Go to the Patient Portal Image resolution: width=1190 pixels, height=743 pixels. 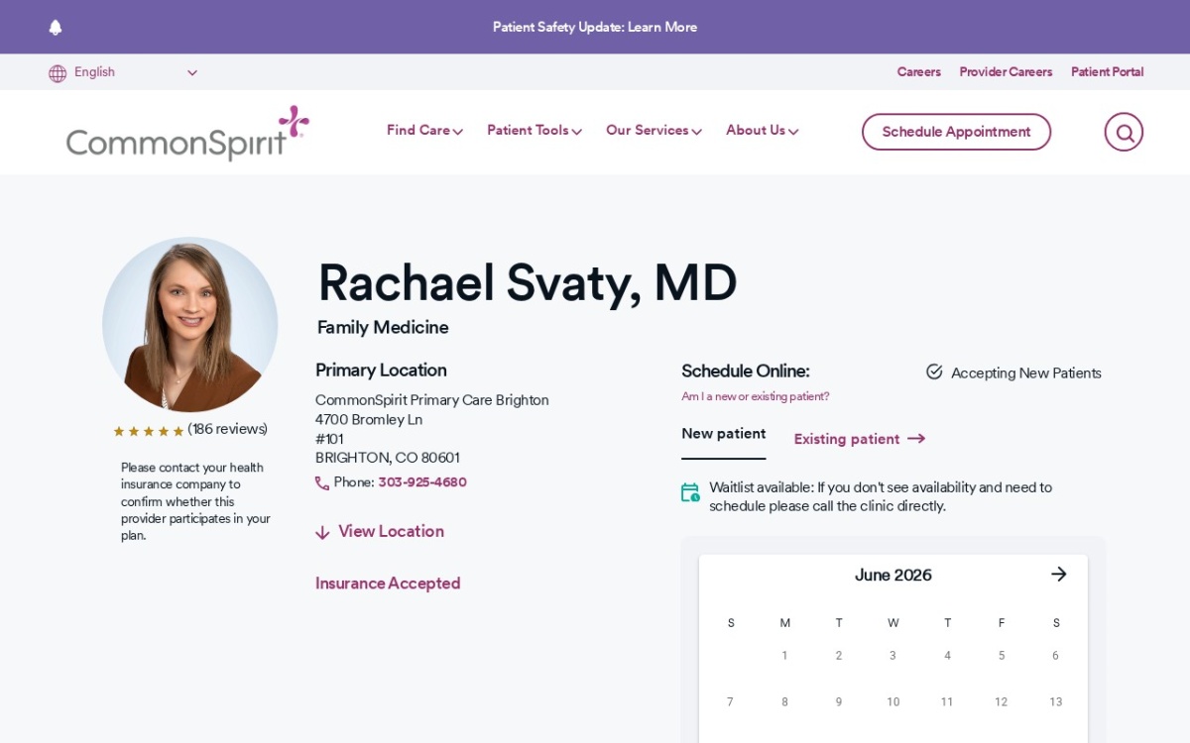[x=1107, y=72]
